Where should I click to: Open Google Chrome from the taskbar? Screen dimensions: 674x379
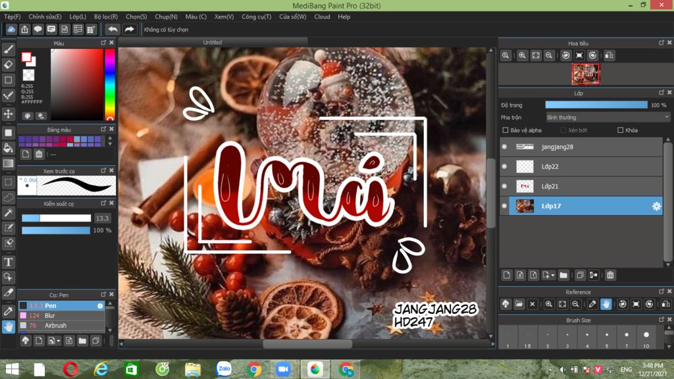[254, 369]
